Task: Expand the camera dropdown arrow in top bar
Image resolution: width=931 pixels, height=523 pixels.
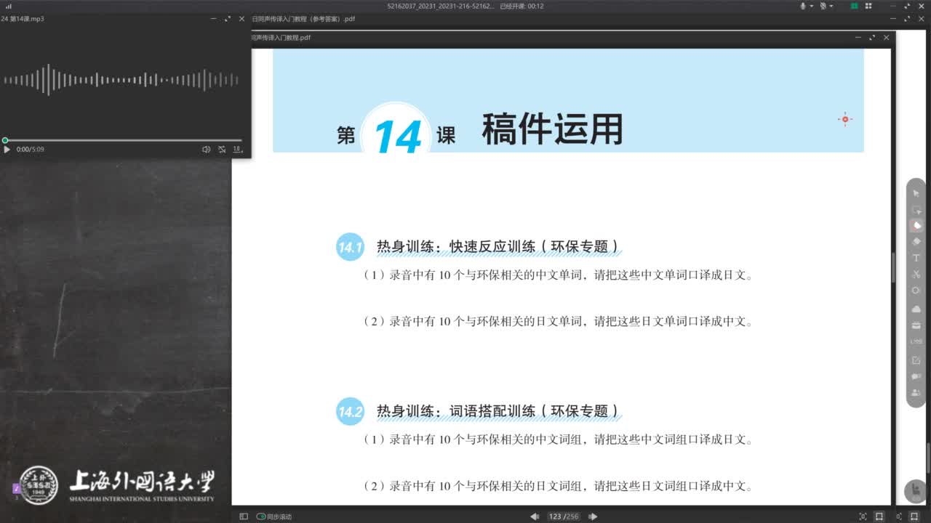Action: pos(831,6)
